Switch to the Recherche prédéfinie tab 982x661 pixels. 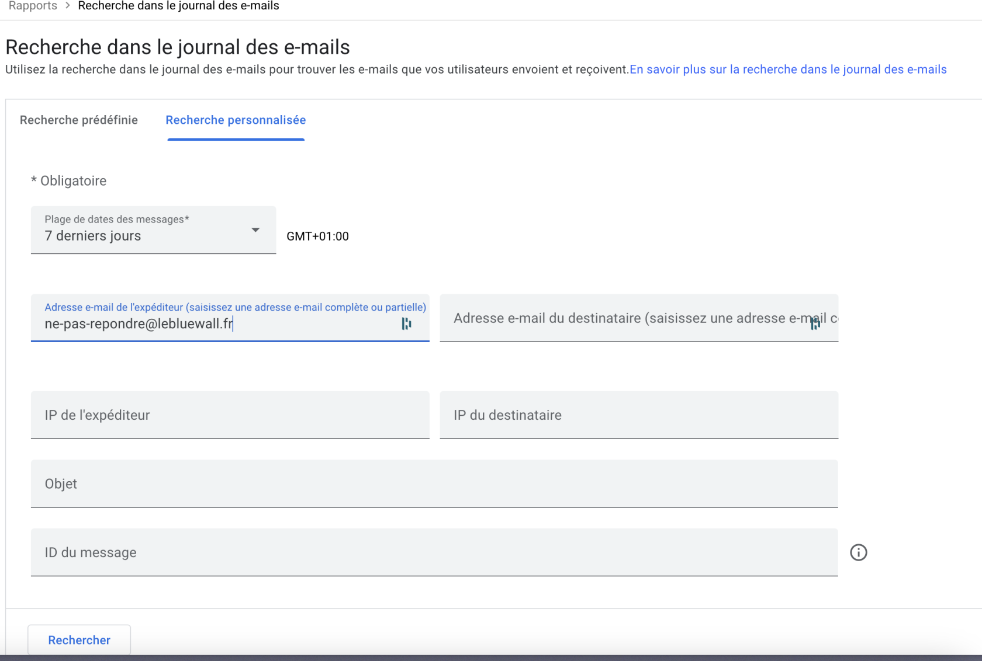[x=79, y=120]
